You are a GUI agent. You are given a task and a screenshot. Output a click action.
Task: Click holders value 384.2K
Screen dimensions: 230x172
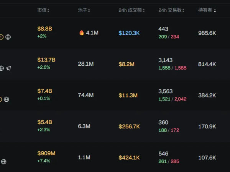click(x=207, y=95)
